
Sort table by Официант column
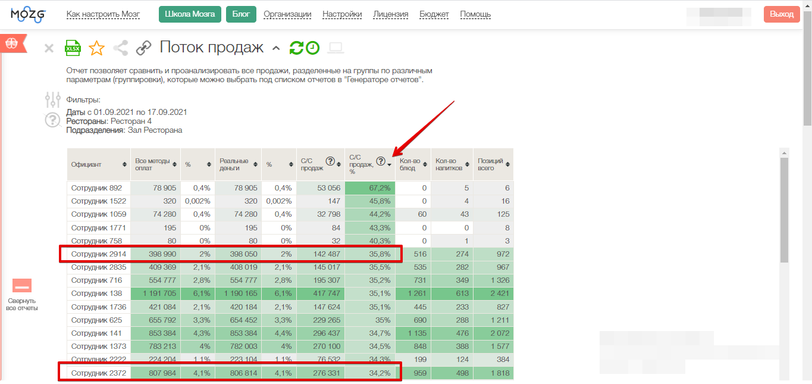pyautogui.click(x=124, y=164)
